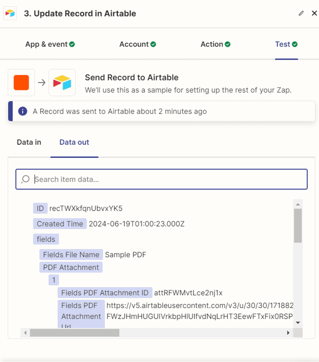
Task: Close the Update Record in Airtable panel
Action: pos(313,13)
